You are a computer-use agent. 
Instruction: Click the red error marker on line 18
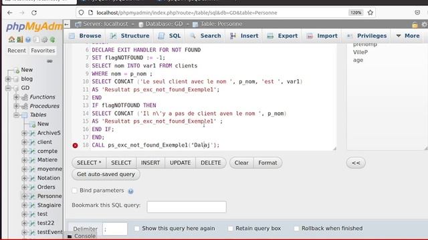pyautogui.click(x=76, y=145)
